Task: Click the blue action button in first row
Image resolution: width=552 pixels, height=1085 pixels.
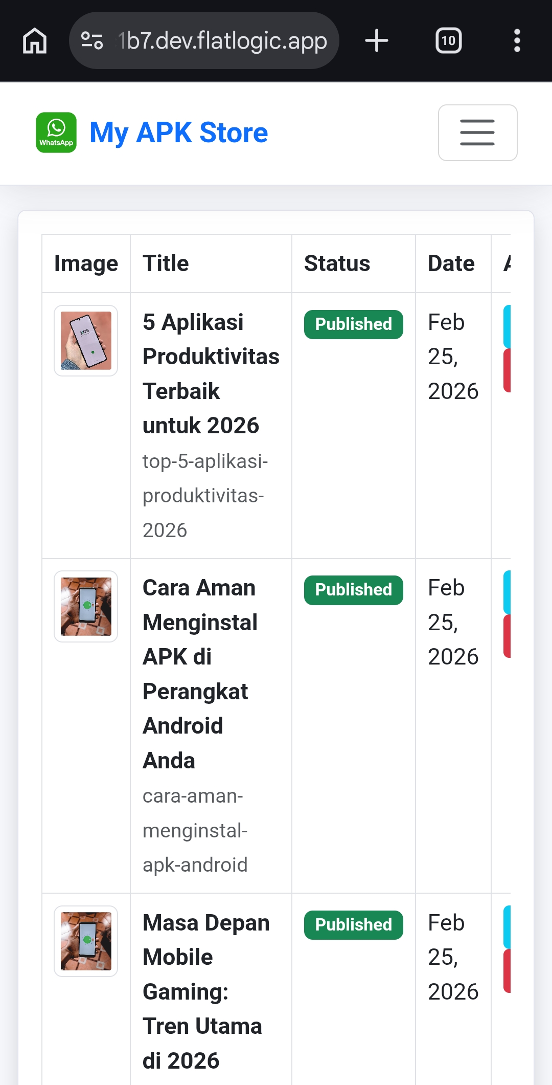Action: pos(507,326)
